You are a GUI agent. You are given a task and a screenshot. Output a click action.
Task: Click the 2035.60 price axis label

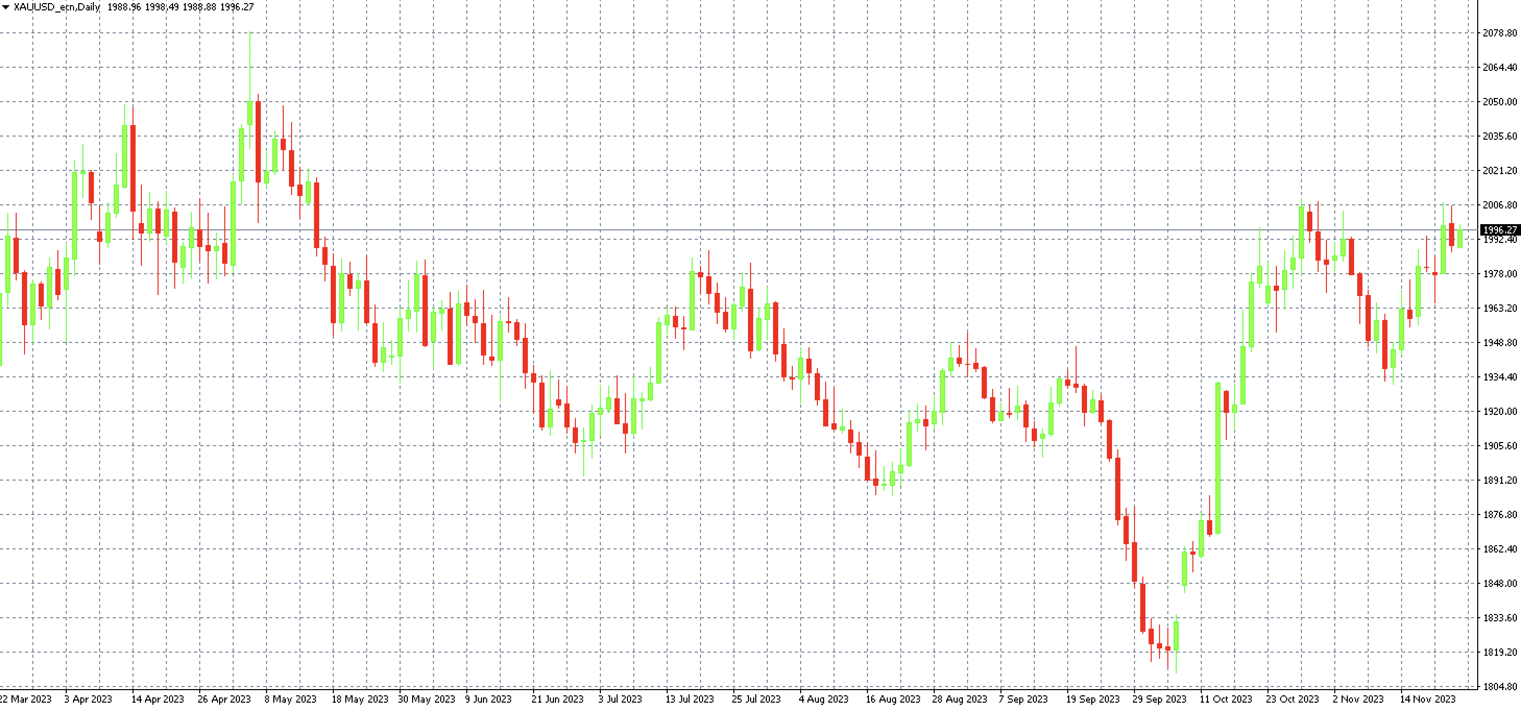point(1500,136)
